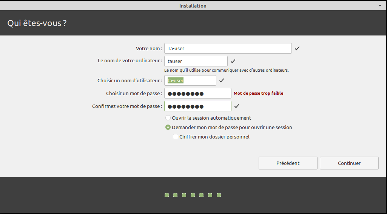
Task: Click the first green progress dot
Action: (x=167, y=195)
